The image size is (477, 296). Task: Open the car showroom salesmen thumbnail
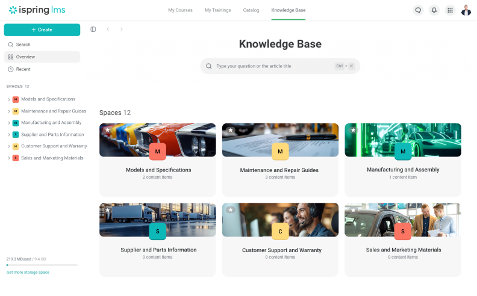click(403, 220)
